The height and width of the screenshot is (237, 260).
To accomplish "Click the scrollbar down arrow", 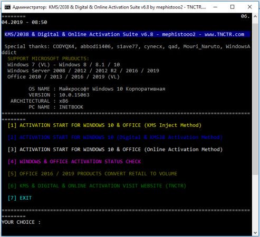I will click(x=255, y=233).
